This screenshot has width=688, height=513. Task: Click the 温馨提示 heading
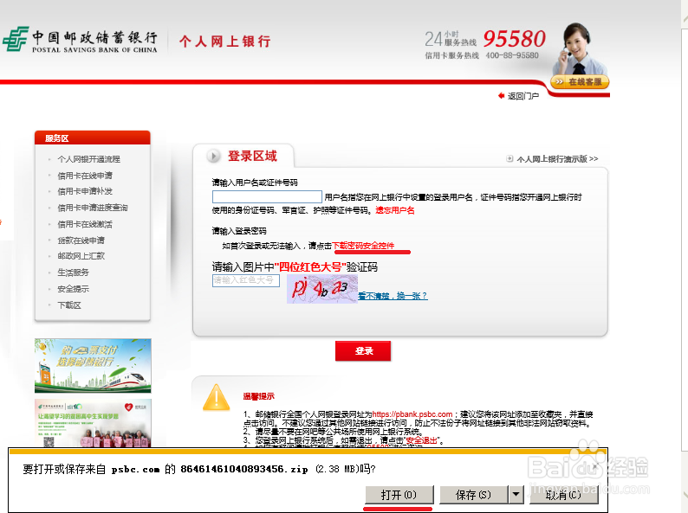click(x=259, y=396)
